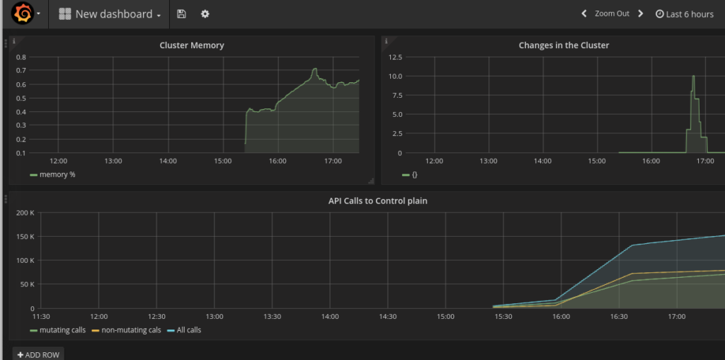This screenshot has width=725, height=360.
Task: Toggle 'All calls' legend series
Action: 188,330
